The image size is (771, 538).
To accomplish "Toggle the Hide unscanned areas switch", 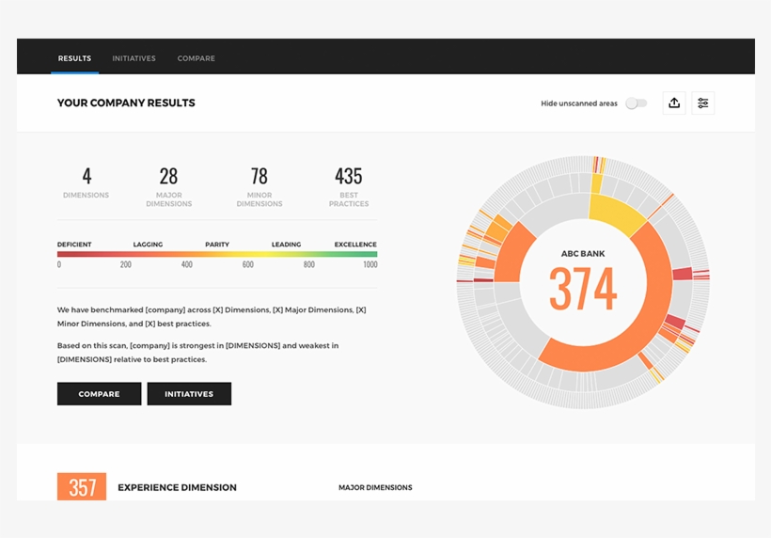I will (637, 103).
